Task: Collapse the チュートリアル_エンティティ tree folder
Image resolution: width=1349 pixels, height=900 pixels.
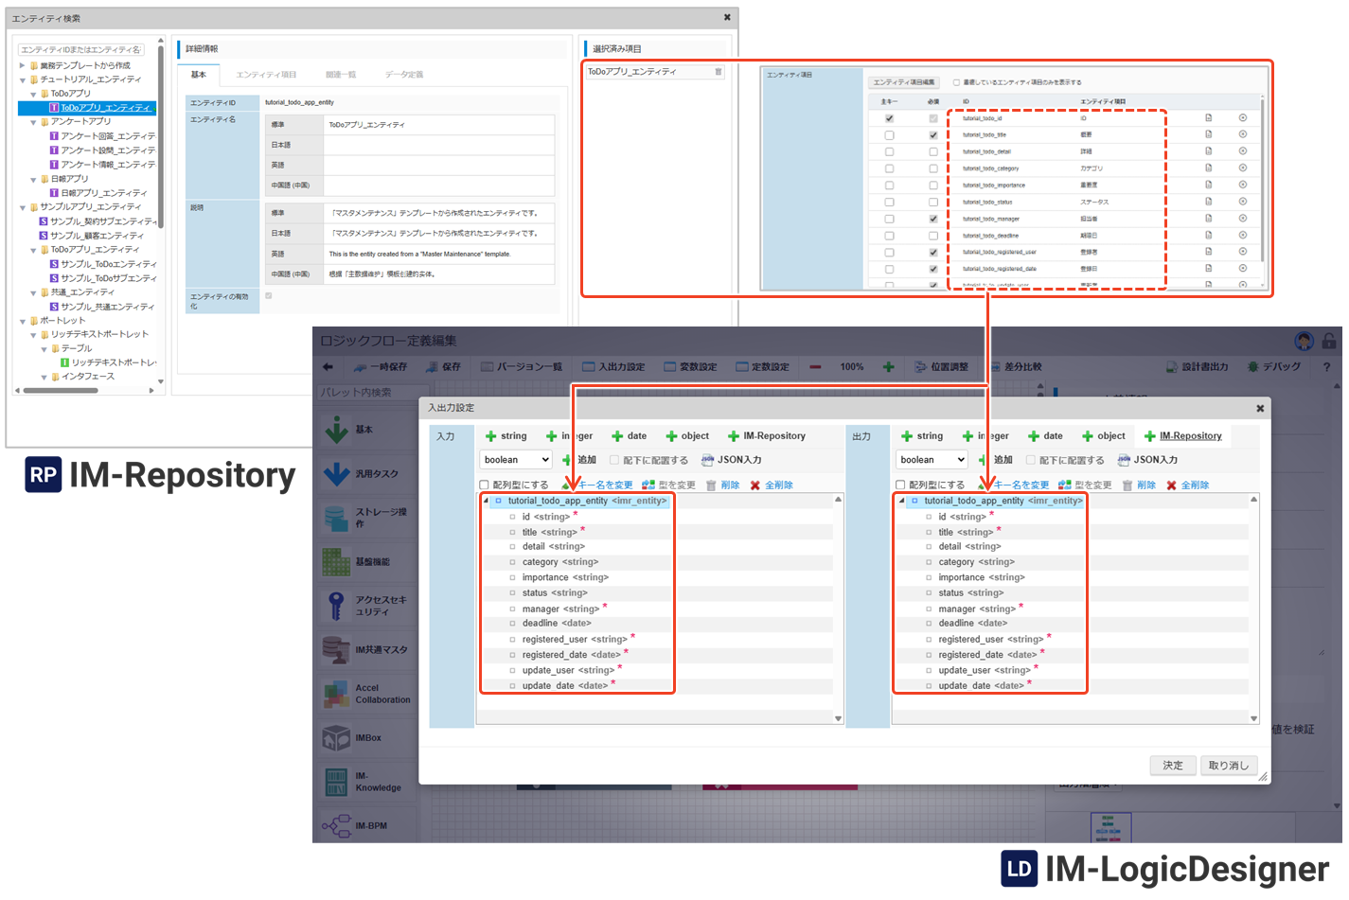Action: tap(23, 79)
